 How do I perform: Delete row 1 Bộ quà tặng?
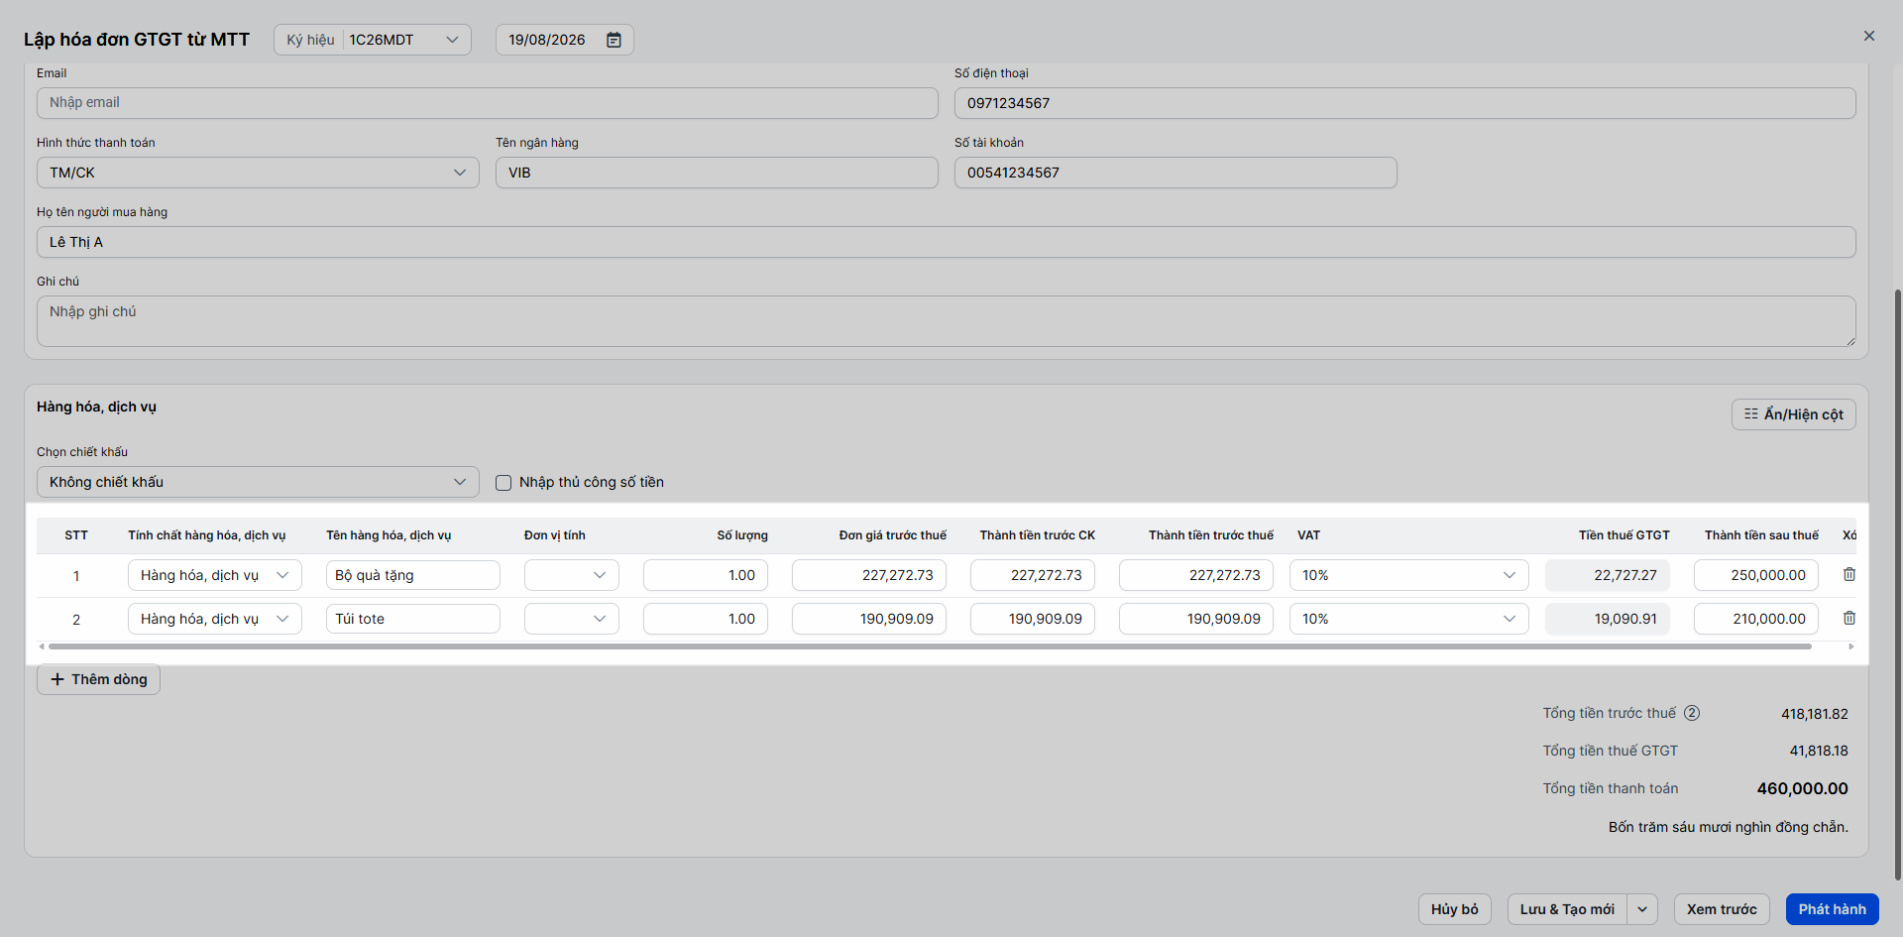tap(1848, 574)
